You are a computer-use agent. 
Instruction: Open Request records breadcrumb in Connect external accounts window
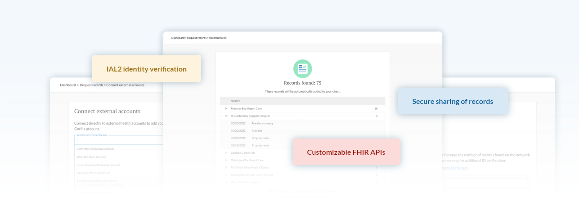coord(92,85)
